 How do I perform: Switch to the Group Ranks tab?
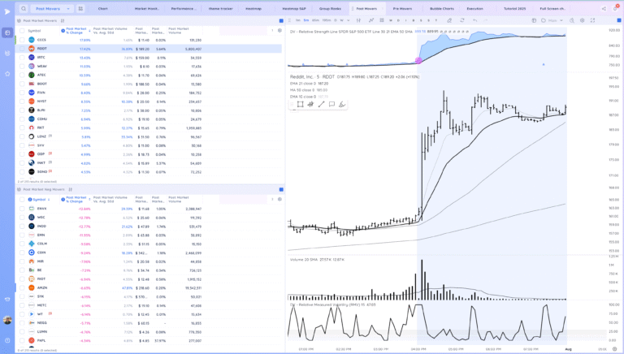[x=331, y=8]
